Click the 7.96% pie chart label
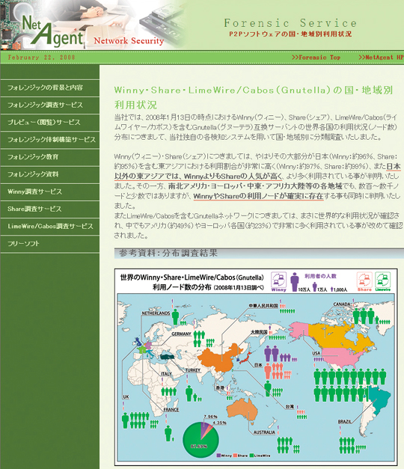This screenshot has width=404, height=469. coord(210,417)
